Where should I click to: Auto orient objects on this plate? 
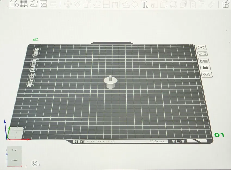[x=202, y=54]
